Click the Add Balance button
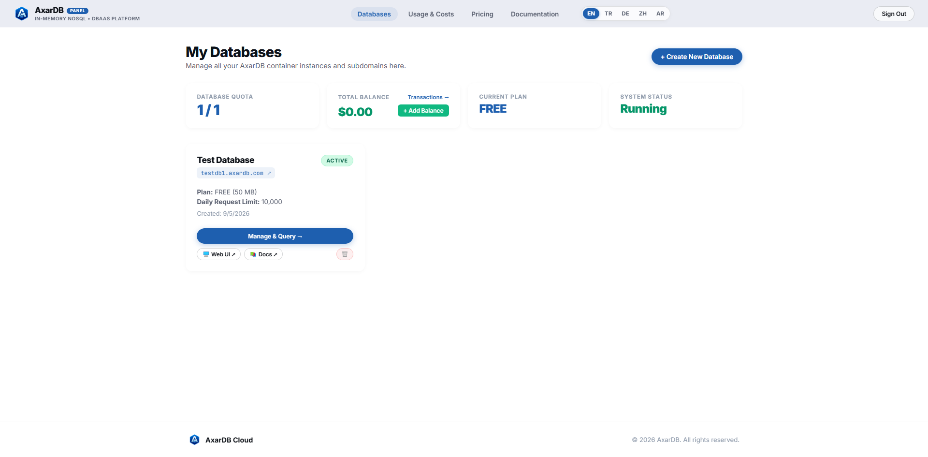928x457 pixels. pos(423,111)
